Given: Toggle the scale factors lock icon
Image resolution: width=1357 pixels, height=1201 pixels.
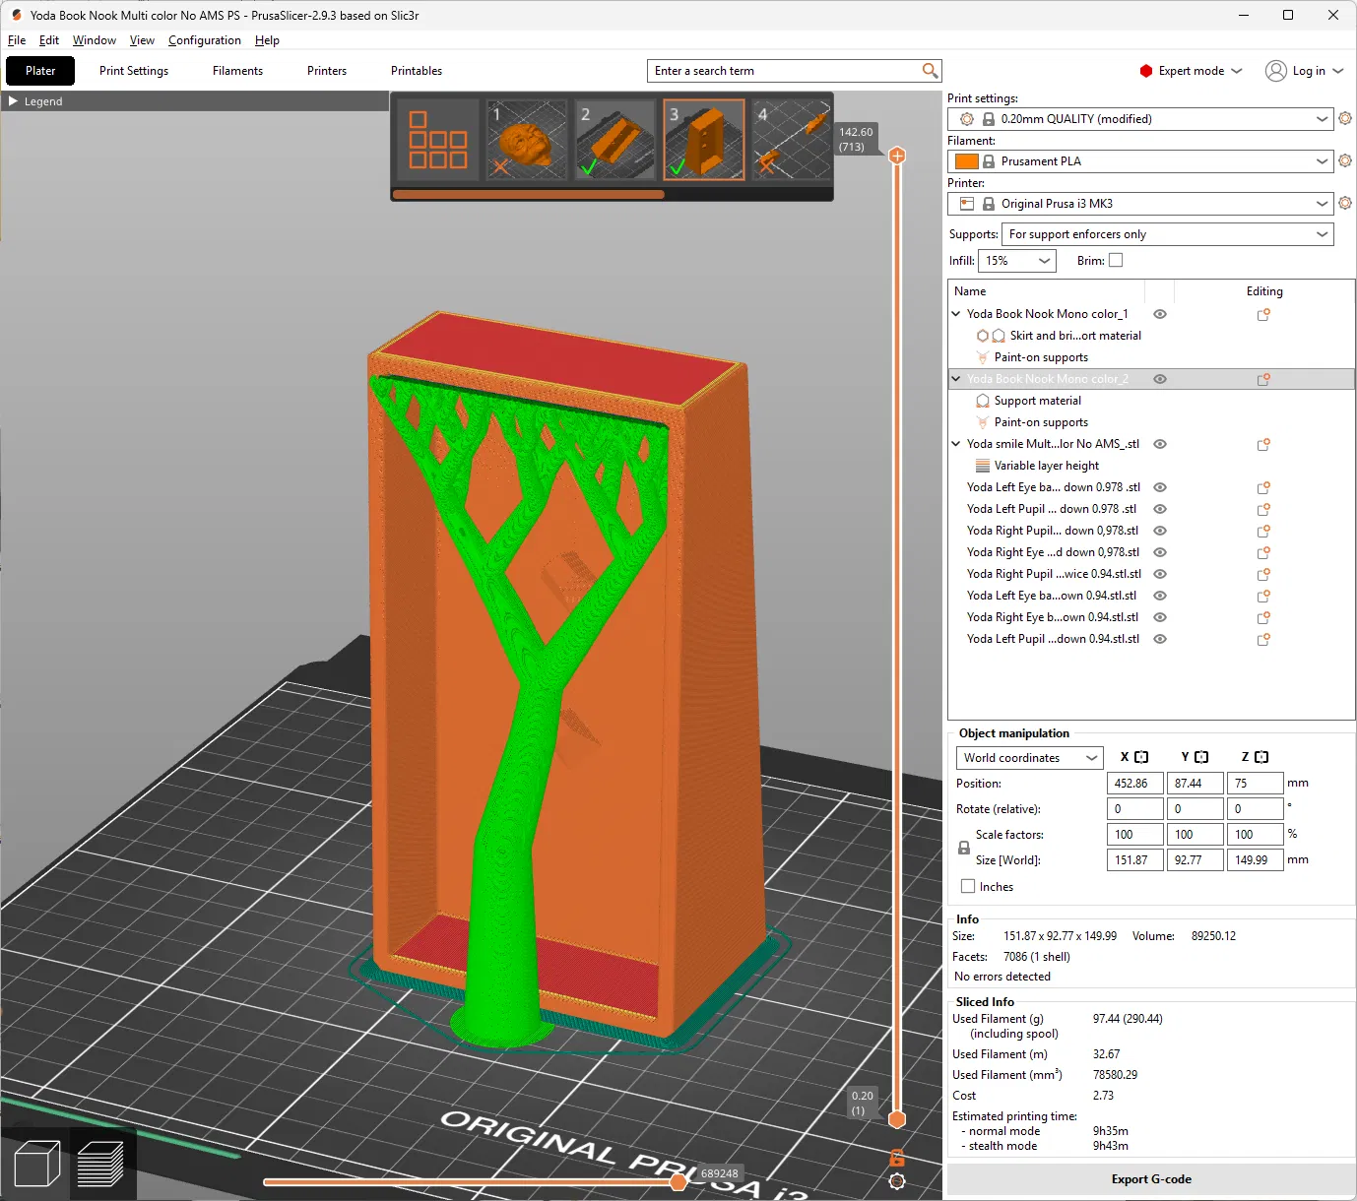Looking at the screenshot, I should (x=964, y=848).
